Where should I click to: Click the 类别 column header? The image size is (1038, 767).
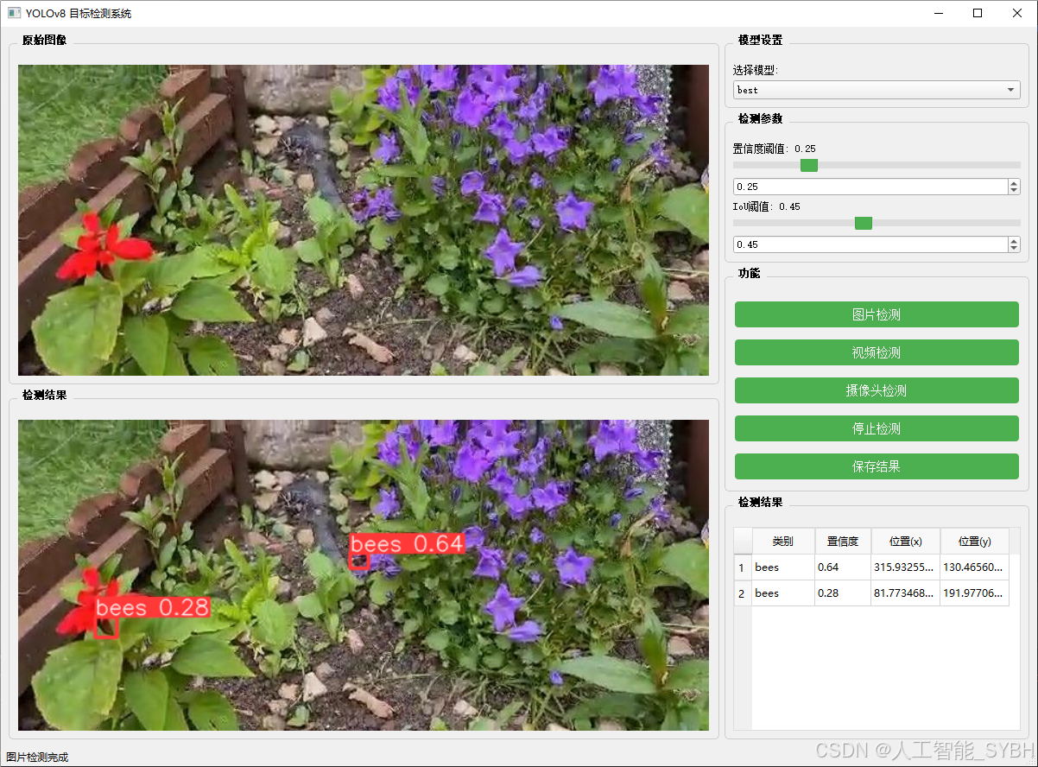782,542
